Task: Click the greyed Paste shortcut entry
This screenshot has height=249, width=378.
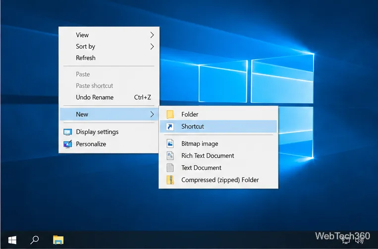Action: coord(108,86)
